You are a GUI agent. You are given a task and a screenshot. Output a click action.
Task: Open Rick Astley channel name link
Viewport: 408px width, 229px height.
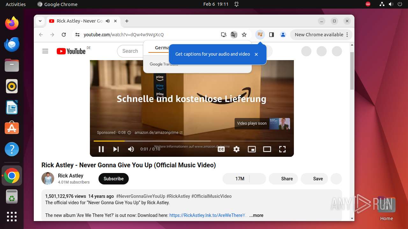70,176
